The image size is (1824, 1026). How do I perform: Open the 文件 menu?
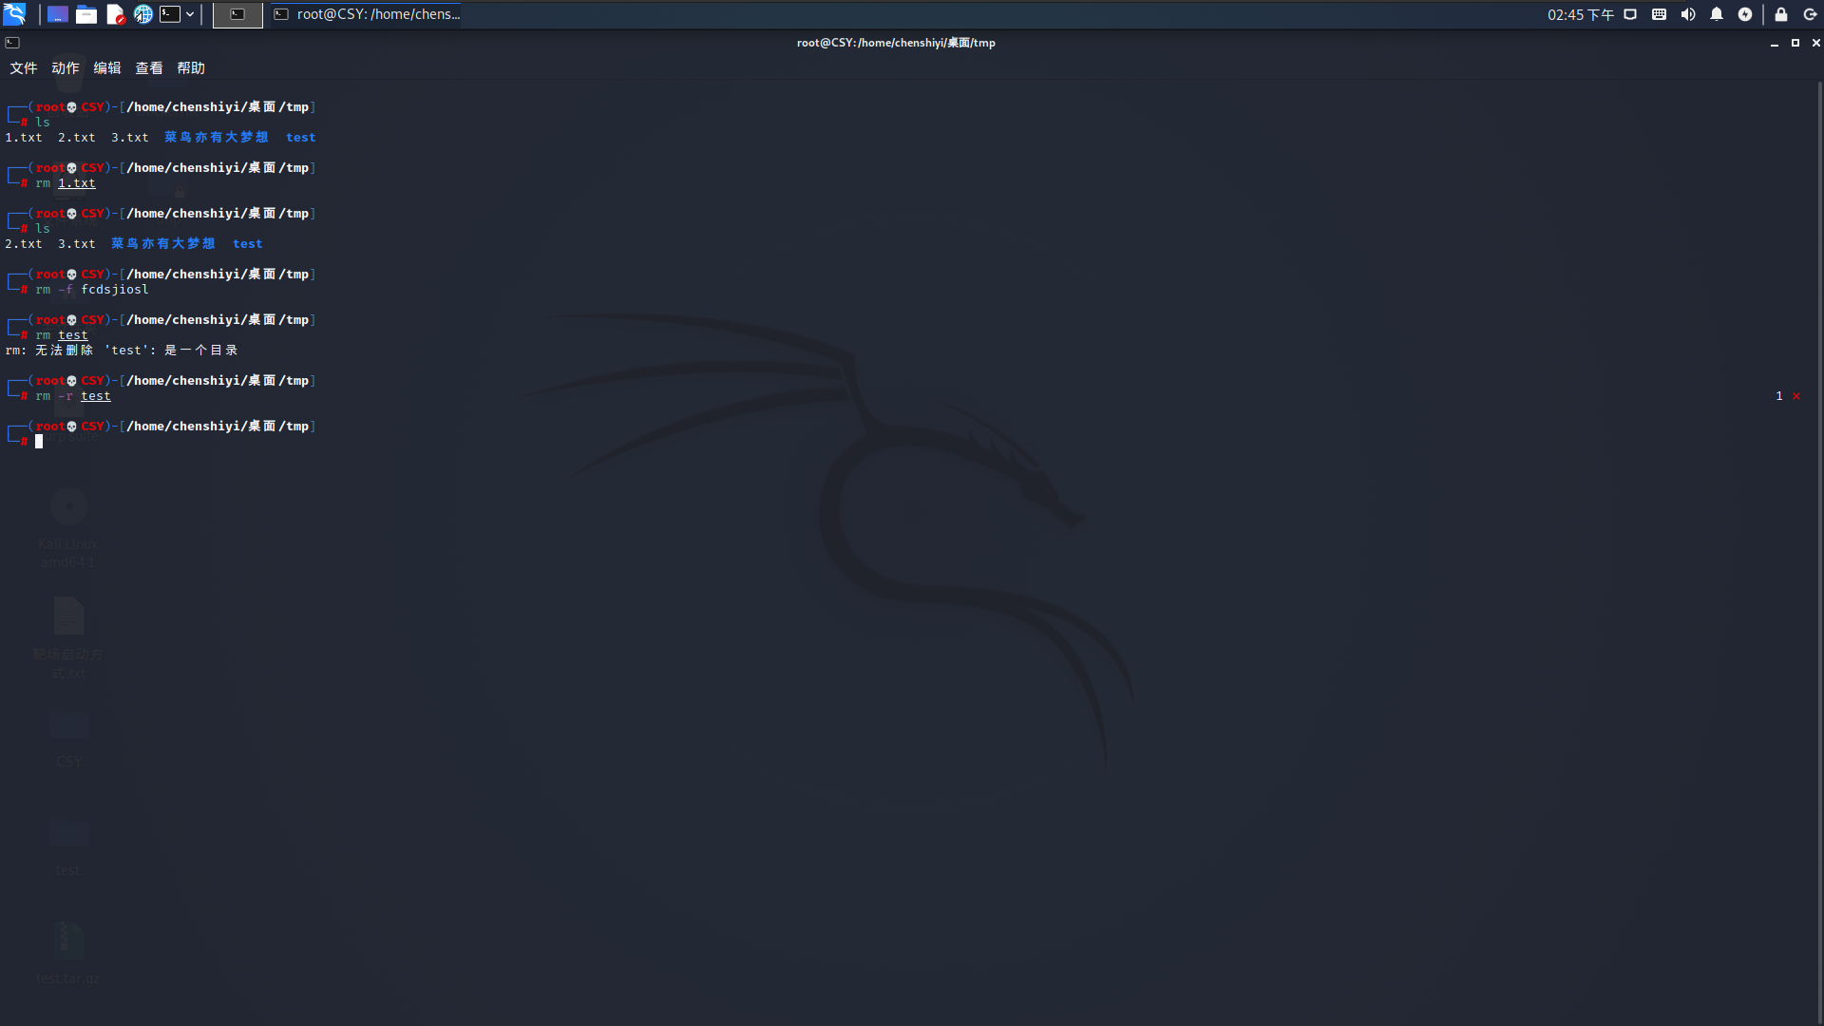(x=24, y=68)
